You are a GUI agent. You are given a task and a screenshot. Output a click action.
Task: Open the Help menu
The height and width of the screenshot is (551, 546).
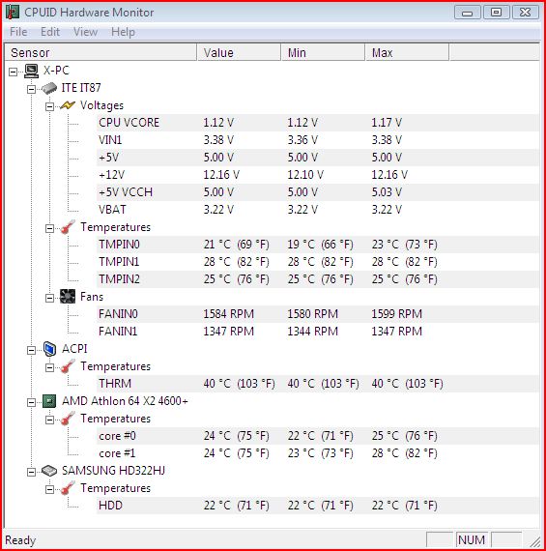click(x=123, y=32)
